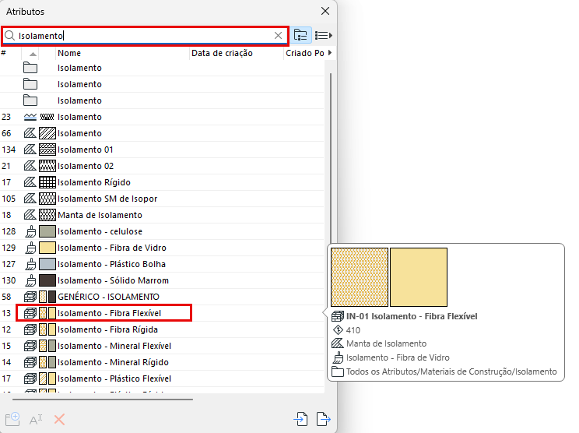The height and width of the screenshot is (433, 579).
Task: Sort by type column arrow header
Action: click(33, 54)
